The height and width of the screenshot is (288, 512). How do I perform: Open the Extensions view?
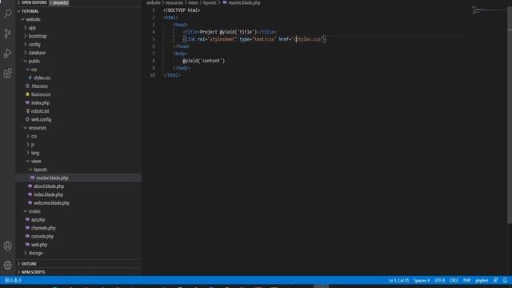[x=7, y=73]
